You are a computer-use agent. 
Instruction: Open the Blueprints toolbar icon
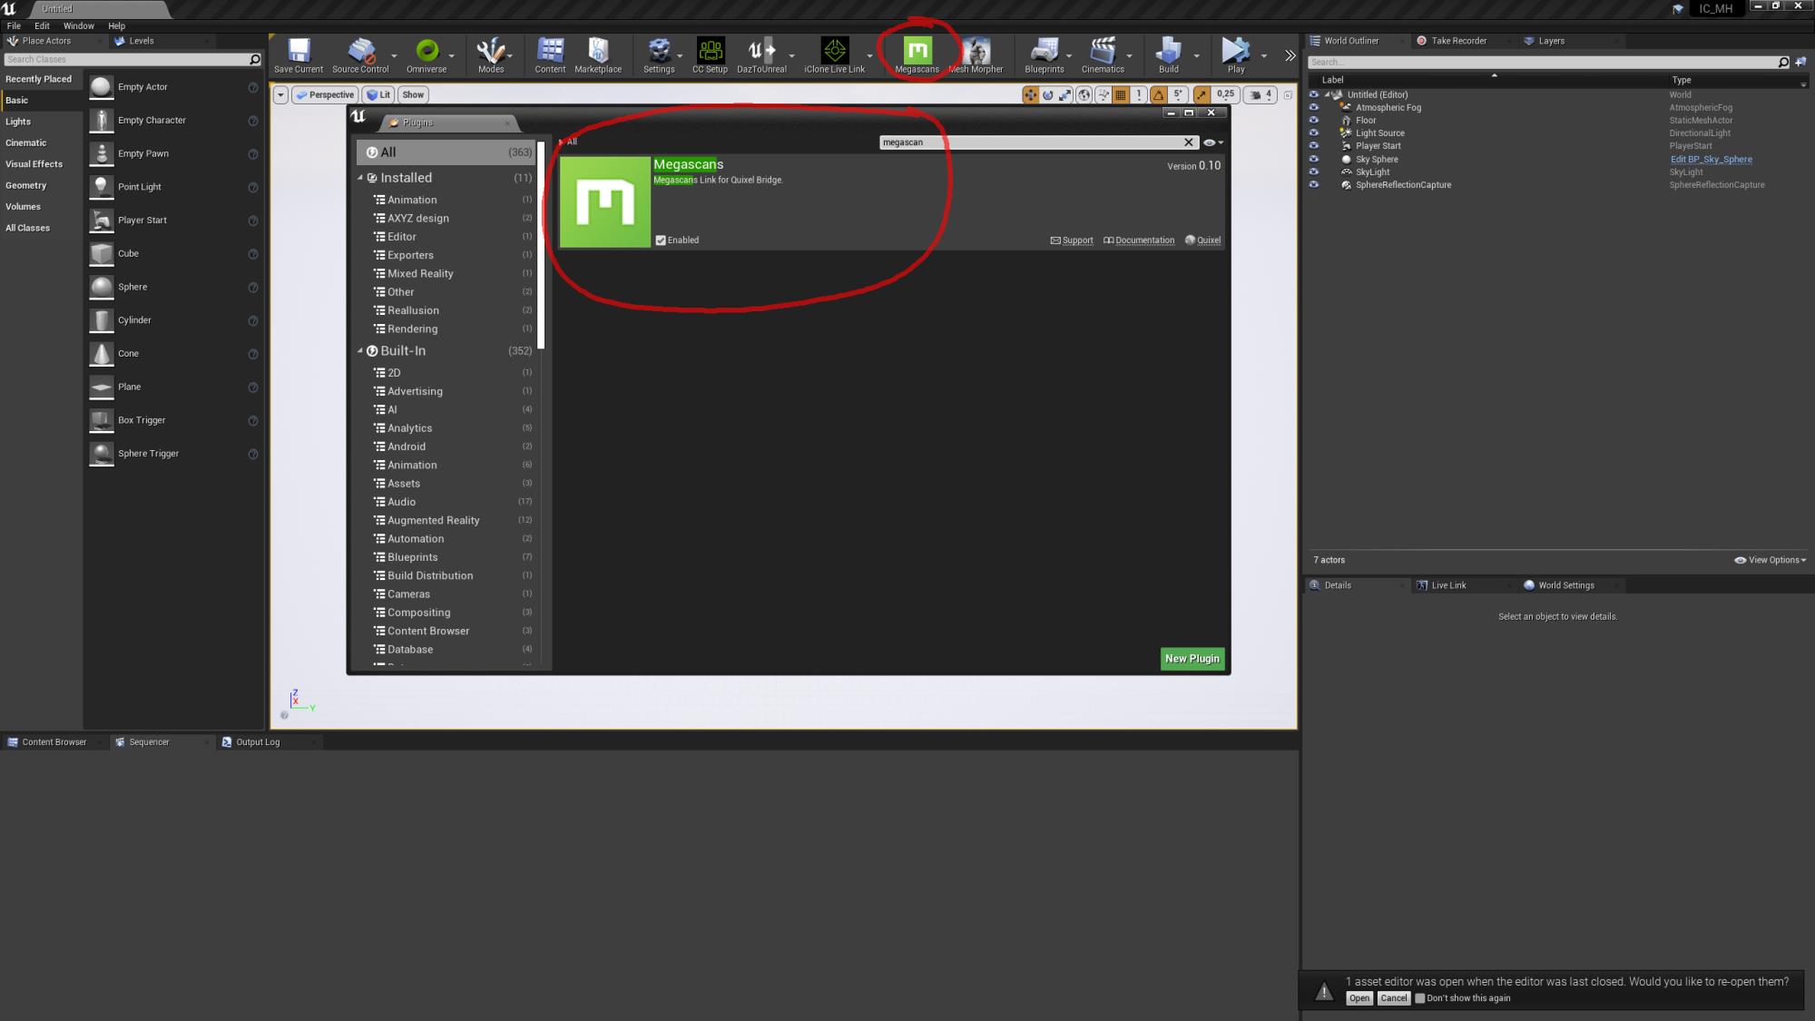click(x=1045, y=55)
